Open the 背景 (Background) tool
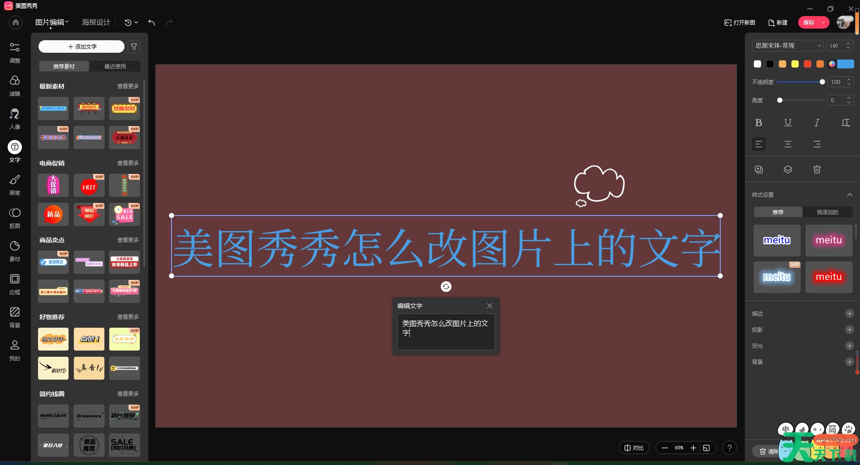This screenshot has width=860, height=465. coord(15,317)
